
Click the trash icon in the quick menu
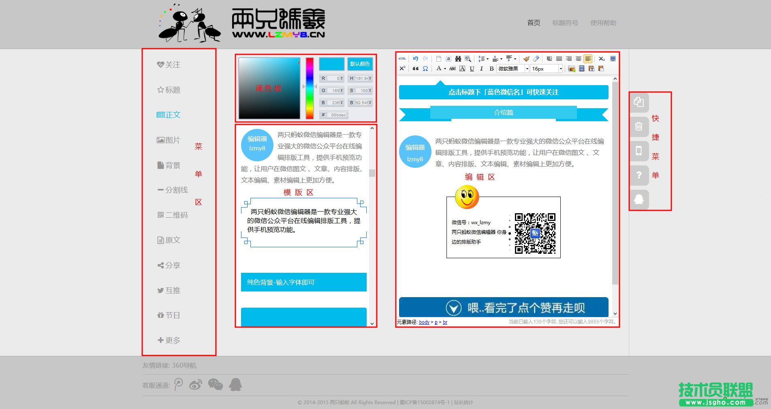click(639, 127)
